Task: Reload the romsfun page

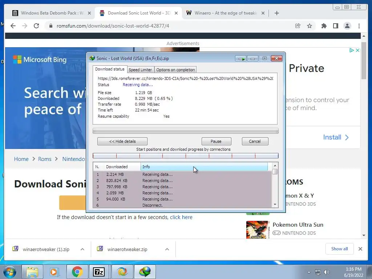Action: (36, 26)
